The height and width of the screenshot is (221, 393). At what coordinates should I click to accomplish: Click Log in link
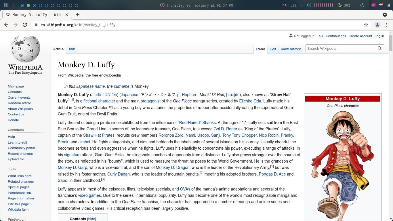coord(379,36)
